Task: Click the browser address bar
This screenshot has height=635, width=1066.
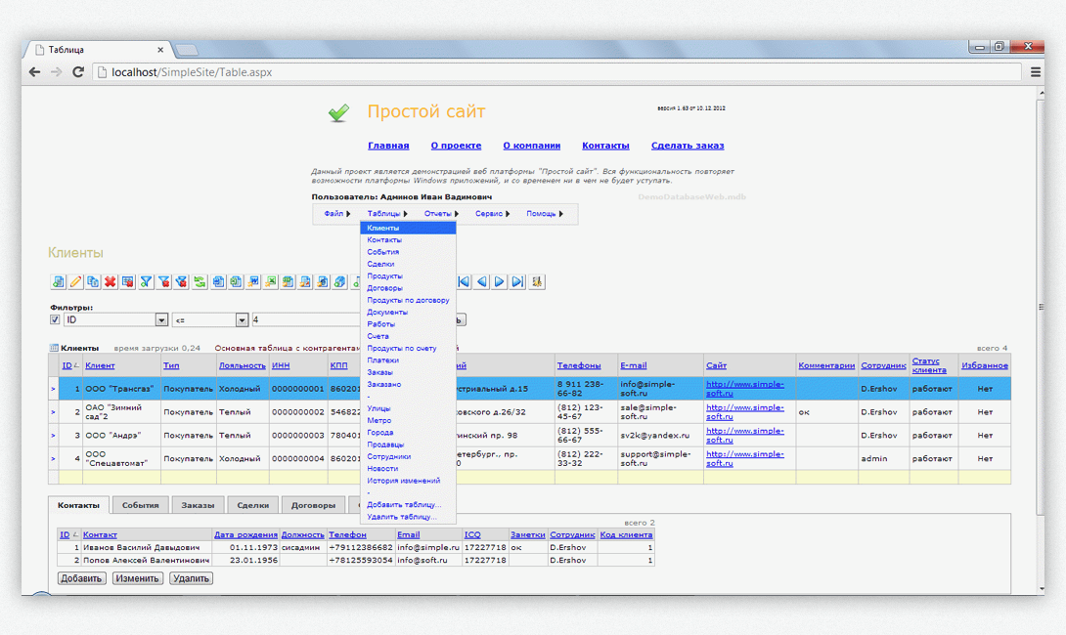Action: pyautogui.click(x=557, y=72)
